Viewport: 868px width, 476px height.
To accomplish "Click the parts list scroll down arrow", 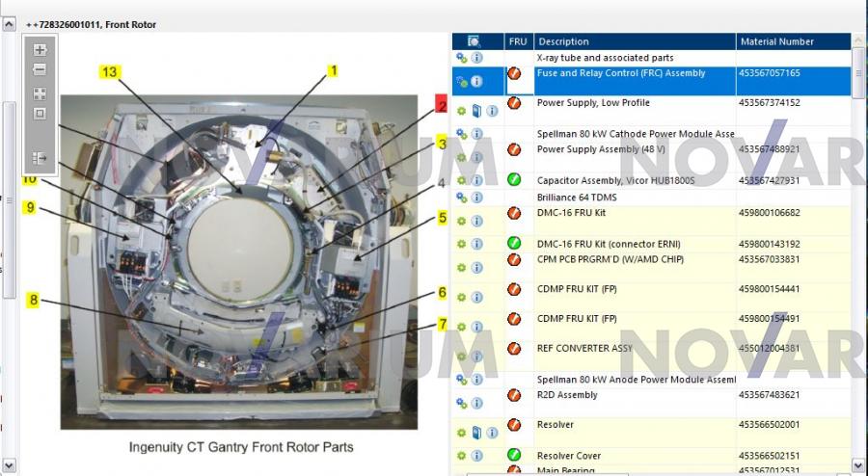I will 858,466.
